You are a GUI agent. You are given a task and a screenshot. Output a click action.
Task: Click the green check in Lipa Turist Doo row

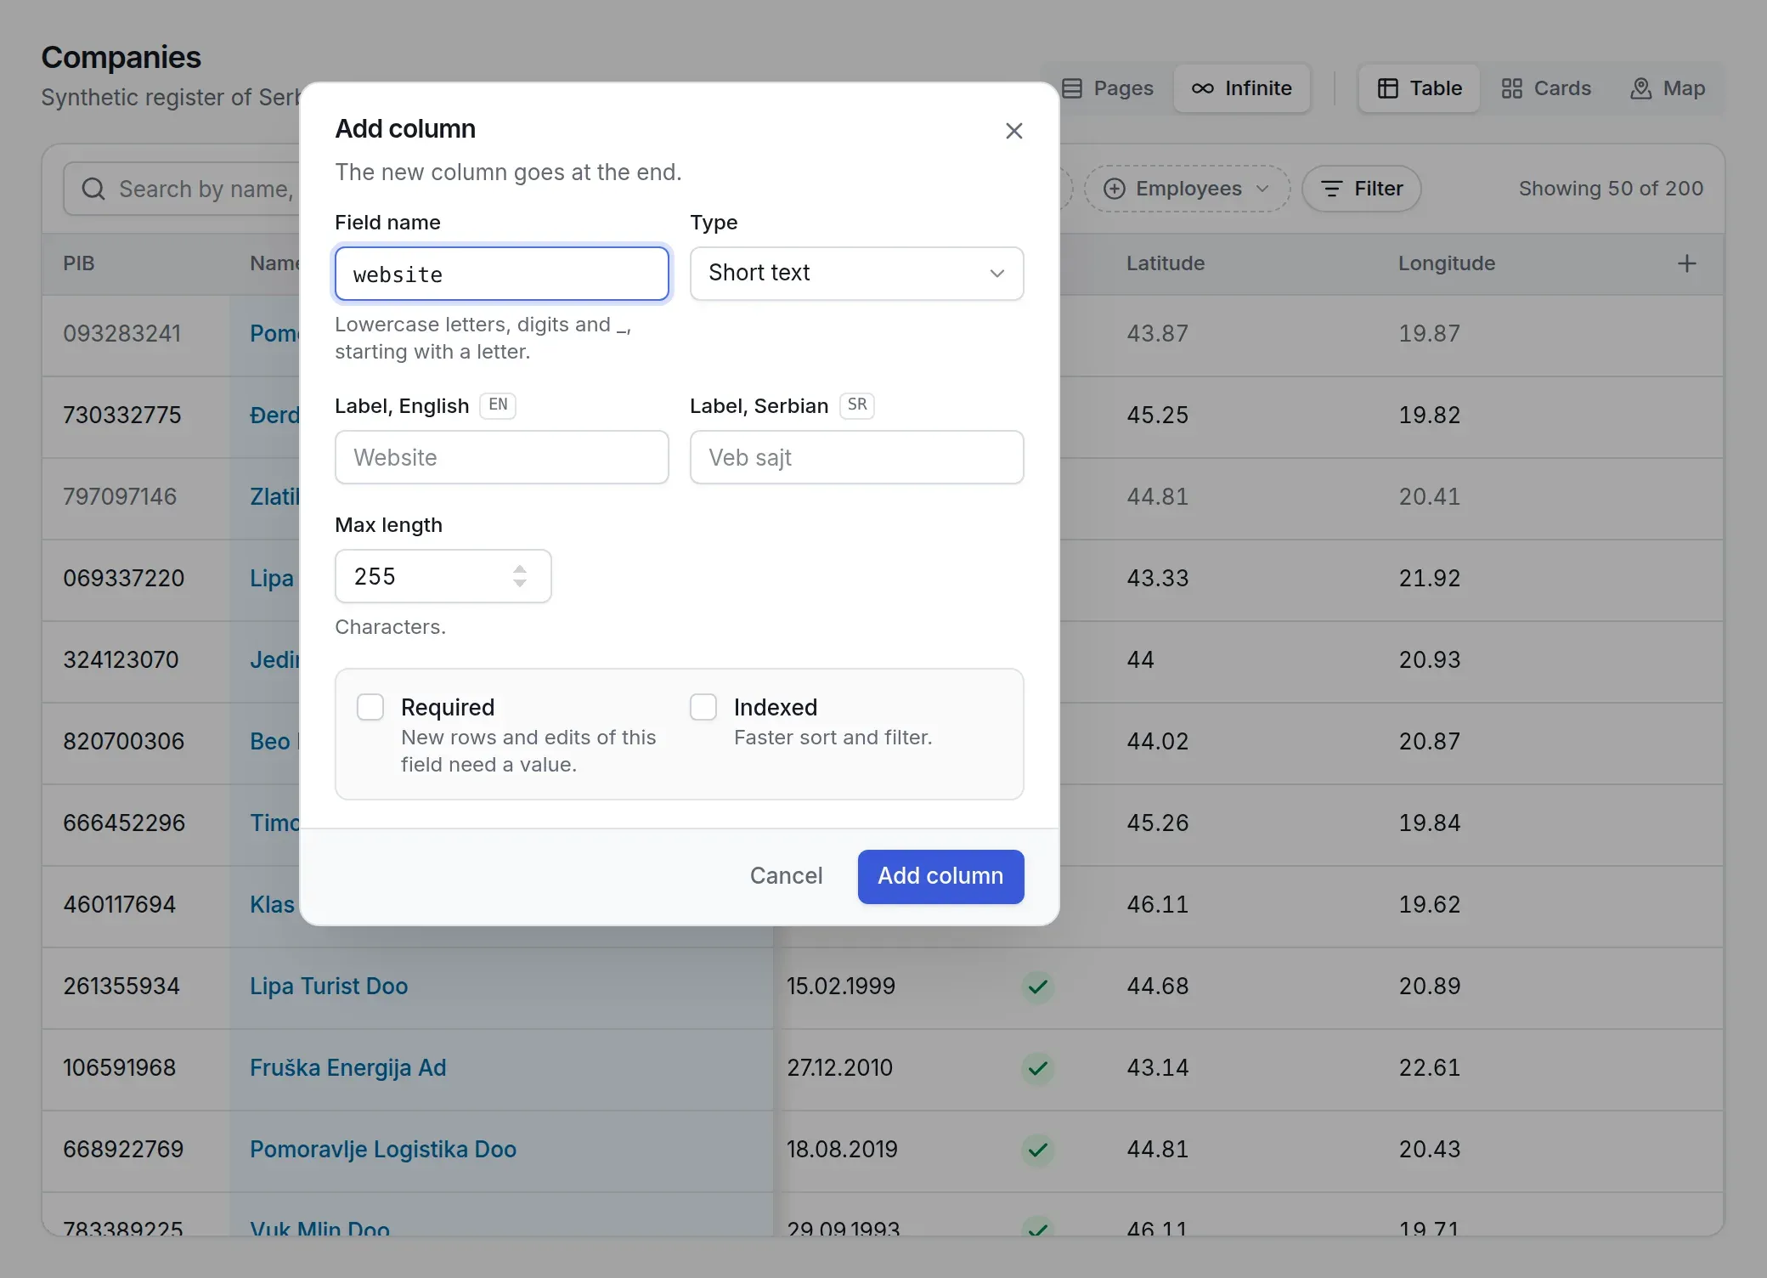pyautogui.click(x=1037, y=987)
